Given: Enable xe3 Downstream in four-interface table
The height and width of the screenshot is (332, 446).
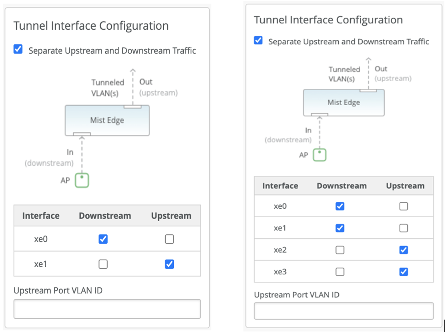Looking at the screenshot, I should (x=340, y=272).
